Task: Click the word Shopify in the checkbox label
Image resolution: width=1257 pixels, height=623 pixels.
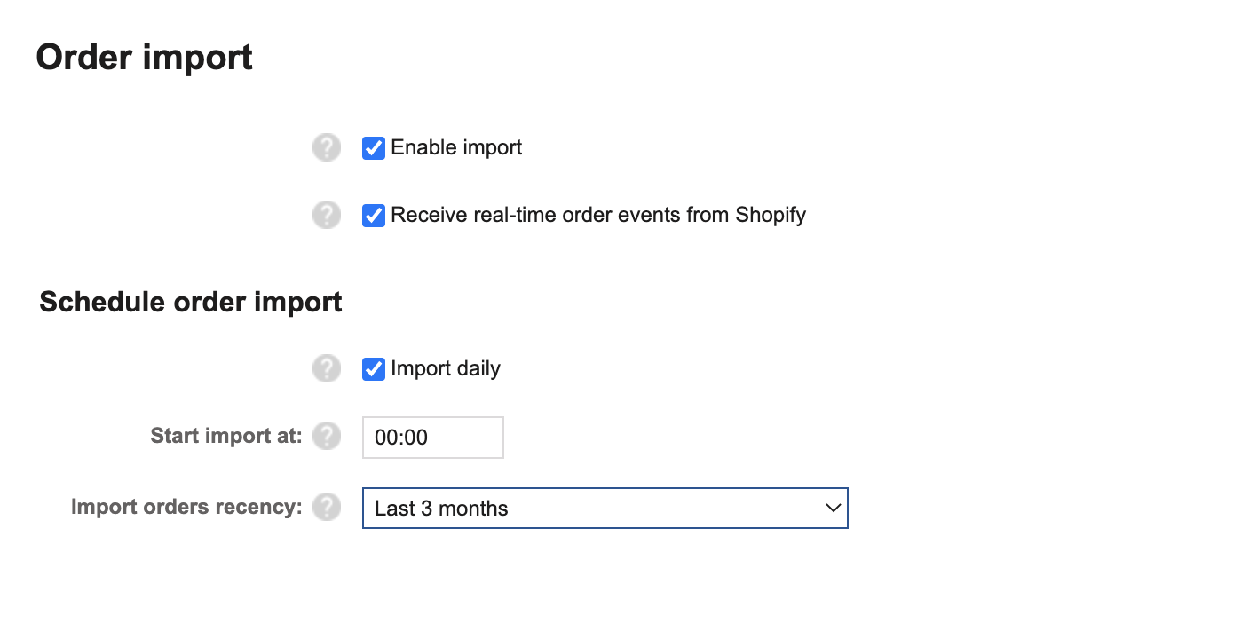Action: pos(771,215)
